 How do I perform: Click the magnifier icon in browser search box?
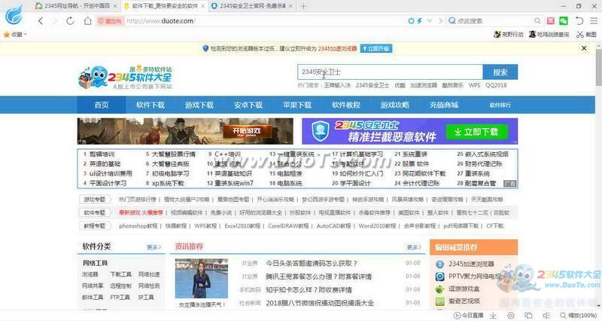pyautogui.click(x=537, y=21)
